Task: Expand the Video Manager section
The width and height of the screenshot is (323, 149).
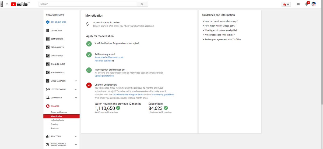Action: coord(76,81)
